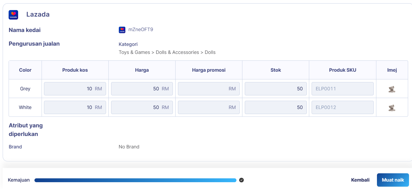The width and height of the screenshot is (412, 189).
Task: Click the Kemajuan progress bar
Action: pyautogui.click(x=135, y=180)
